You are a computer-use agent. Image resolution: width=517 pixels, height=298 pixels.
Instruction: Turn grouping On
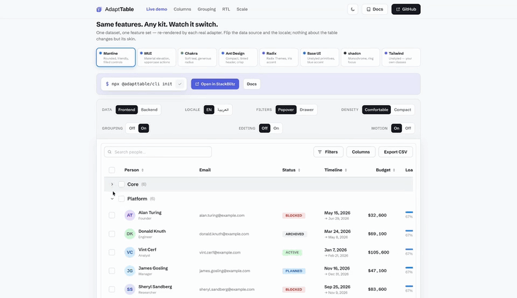tap(143, 128)
